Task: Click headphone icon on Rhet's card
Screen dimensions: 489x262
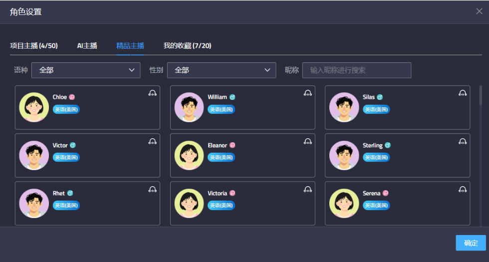Action: pyautogui.click(x=153, y=189)
